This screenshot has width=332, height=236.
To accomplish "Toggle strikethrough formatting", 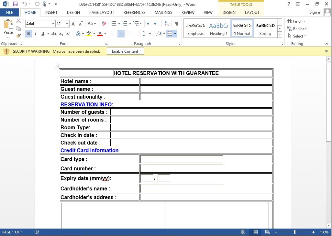I will click(54, 34).
